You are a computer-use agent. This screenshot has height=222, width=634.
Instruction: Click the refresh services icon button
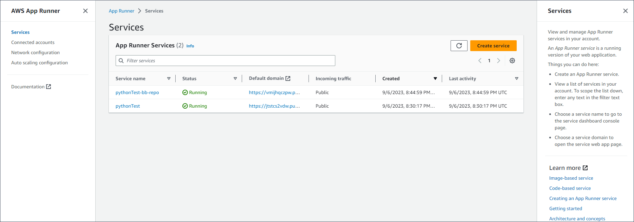click(x=459, y=46)
